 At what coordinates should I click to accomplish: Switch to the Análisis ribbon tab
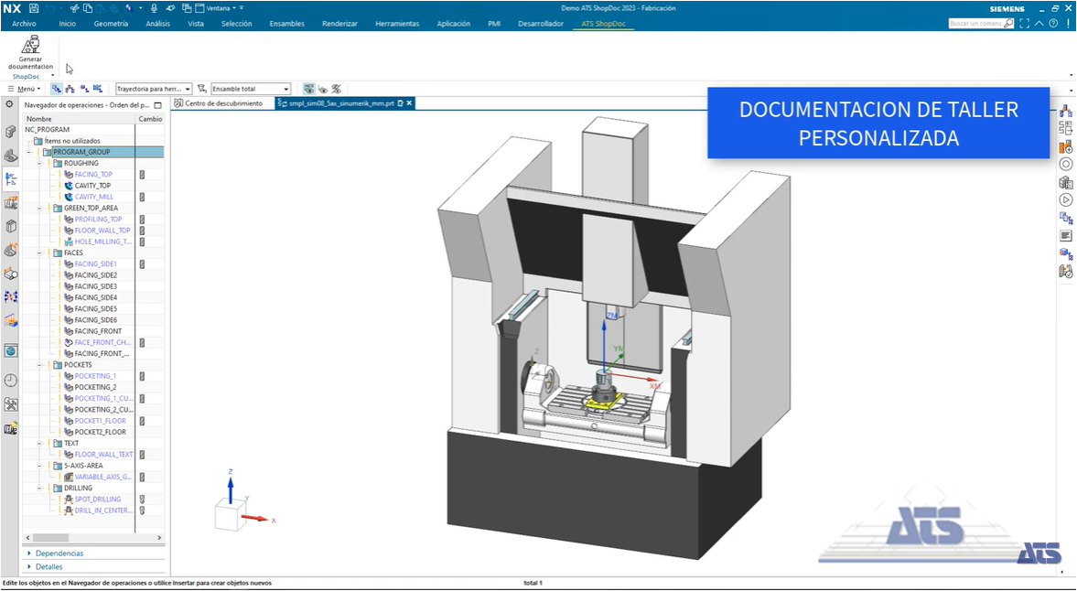click(158, 24)
